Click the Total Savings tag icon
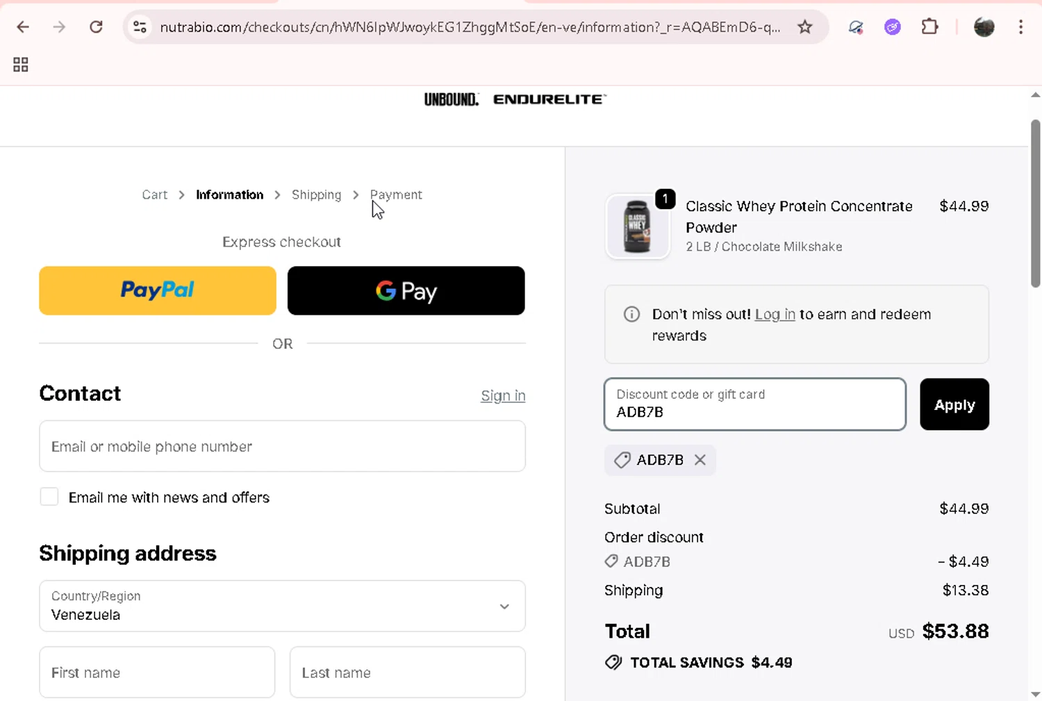Viewport: 1042px width, 701px height. 613,662
